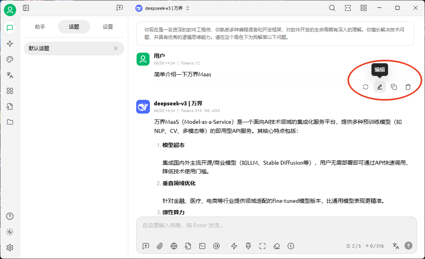Switch to the 助手 tab
The width and height of the screenshot is (425, 259).
point(40,27)
